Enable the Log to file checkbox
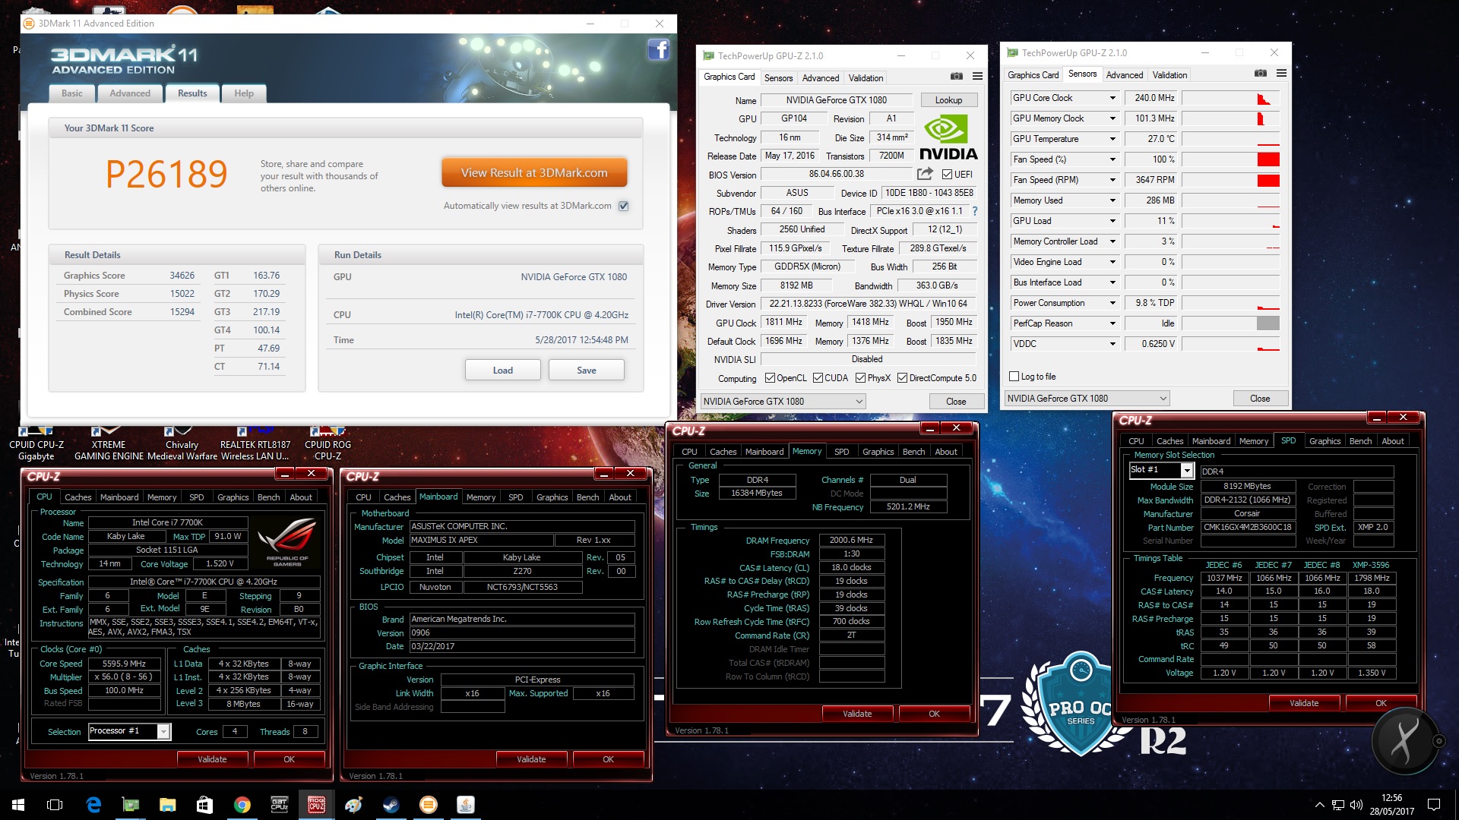This screenshot has height=820, width=1459. 1014,377
